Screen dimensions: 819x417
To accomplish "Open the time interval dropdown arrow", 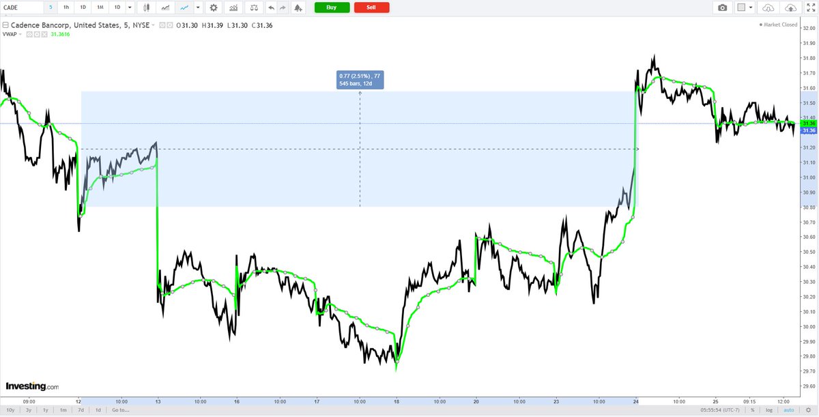I will (130, 8).
